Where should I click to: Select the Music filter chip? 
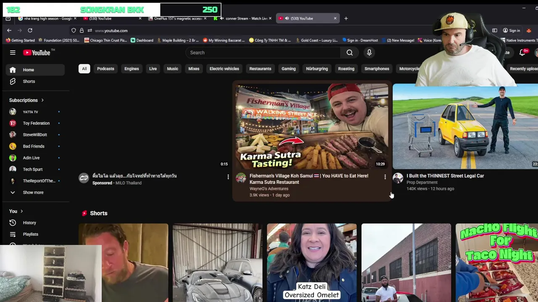[x=173, y=69]
